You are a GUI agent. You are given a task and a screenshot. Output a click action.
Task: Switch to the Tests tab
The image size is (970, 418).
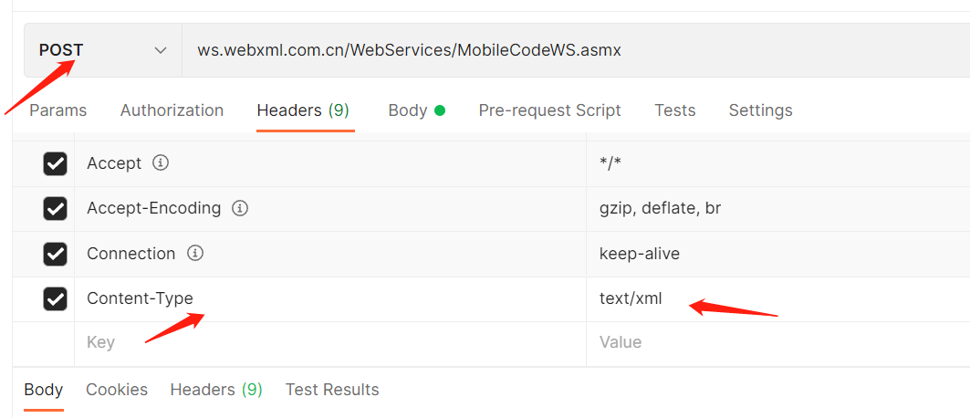674,110
